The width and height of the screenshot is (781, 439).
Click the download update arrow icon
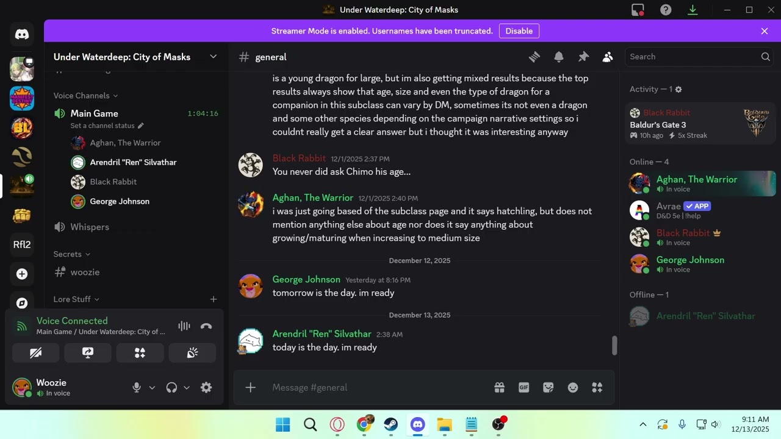693,10
